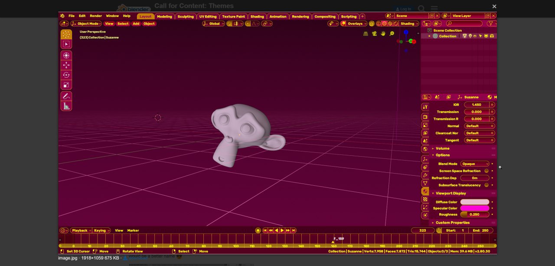Switch to wireframe viewport shading

[x=379, y=23]
